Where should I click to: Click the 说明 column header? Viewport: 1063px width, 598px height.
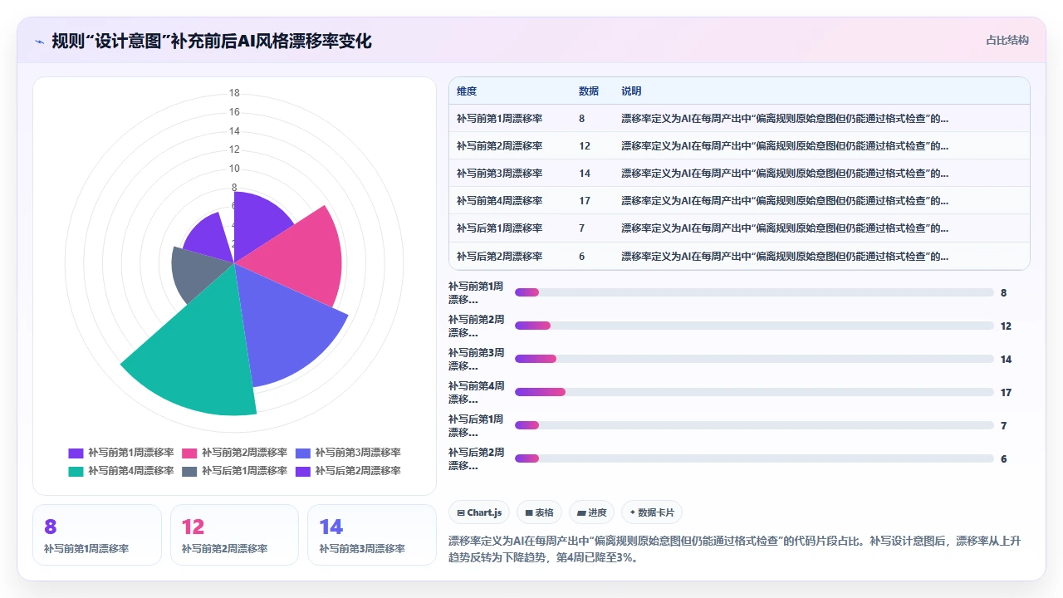coord(631,91)
